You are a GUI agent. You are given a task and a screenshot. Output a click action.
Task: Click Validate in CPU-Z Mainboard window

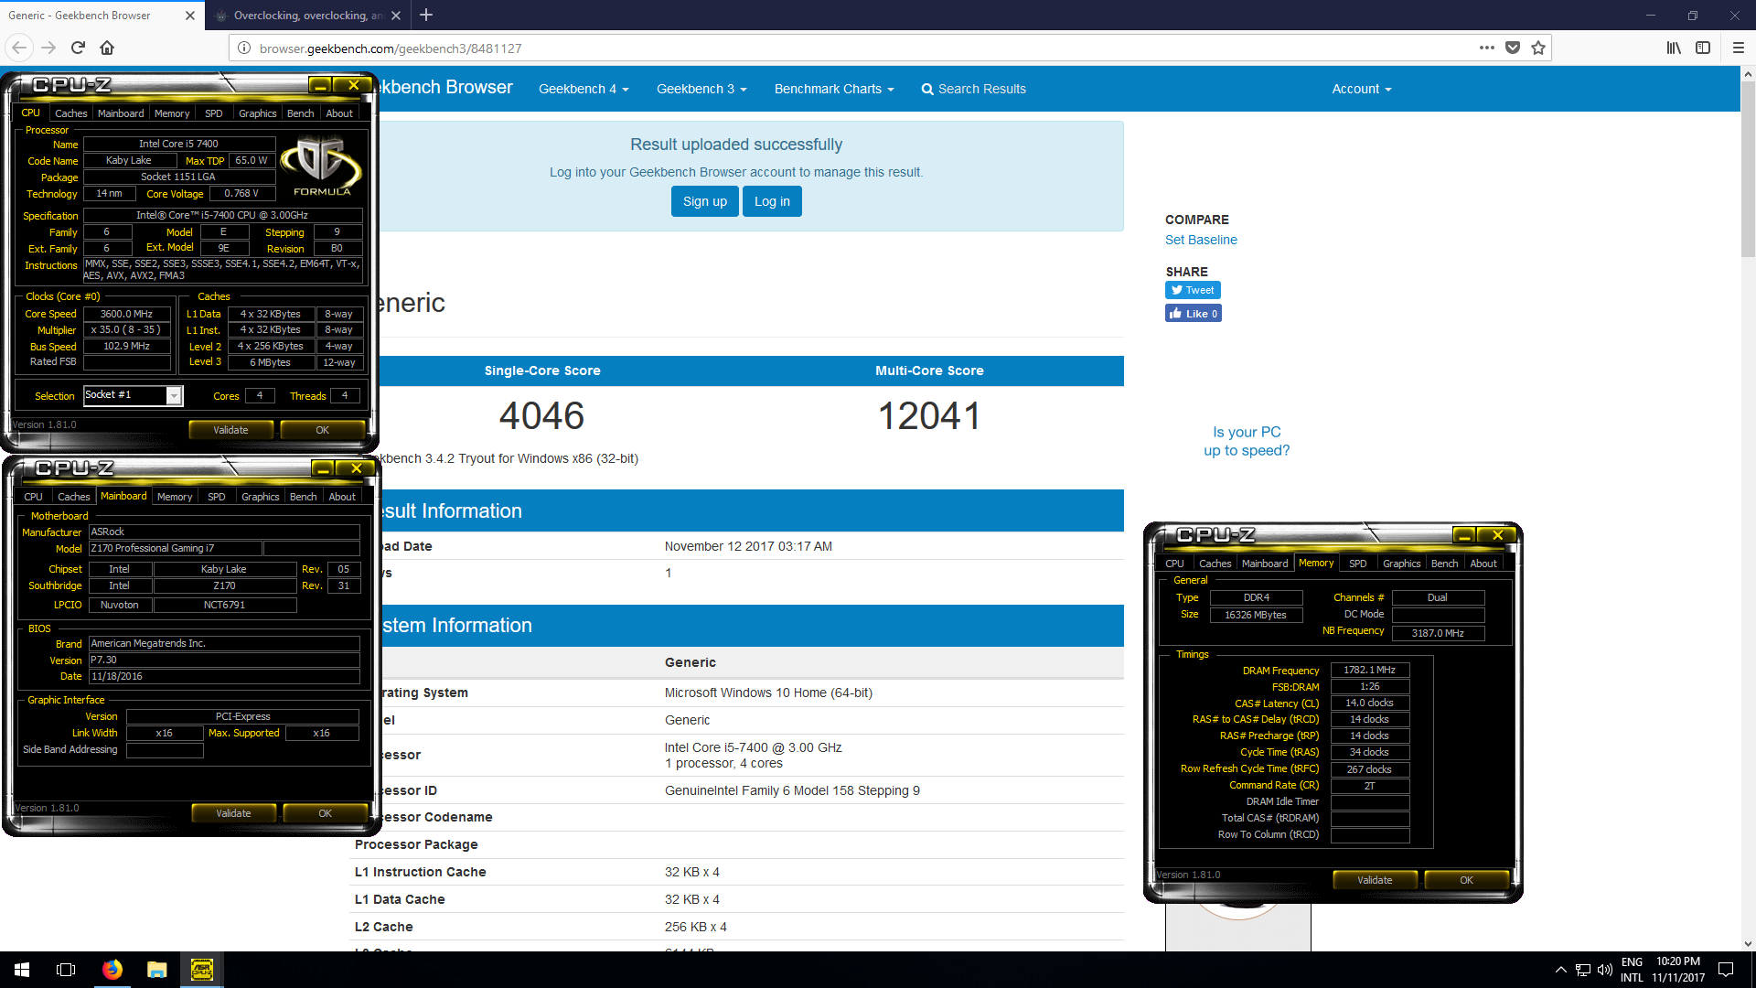pyautogui.click(x=233, y=813)
